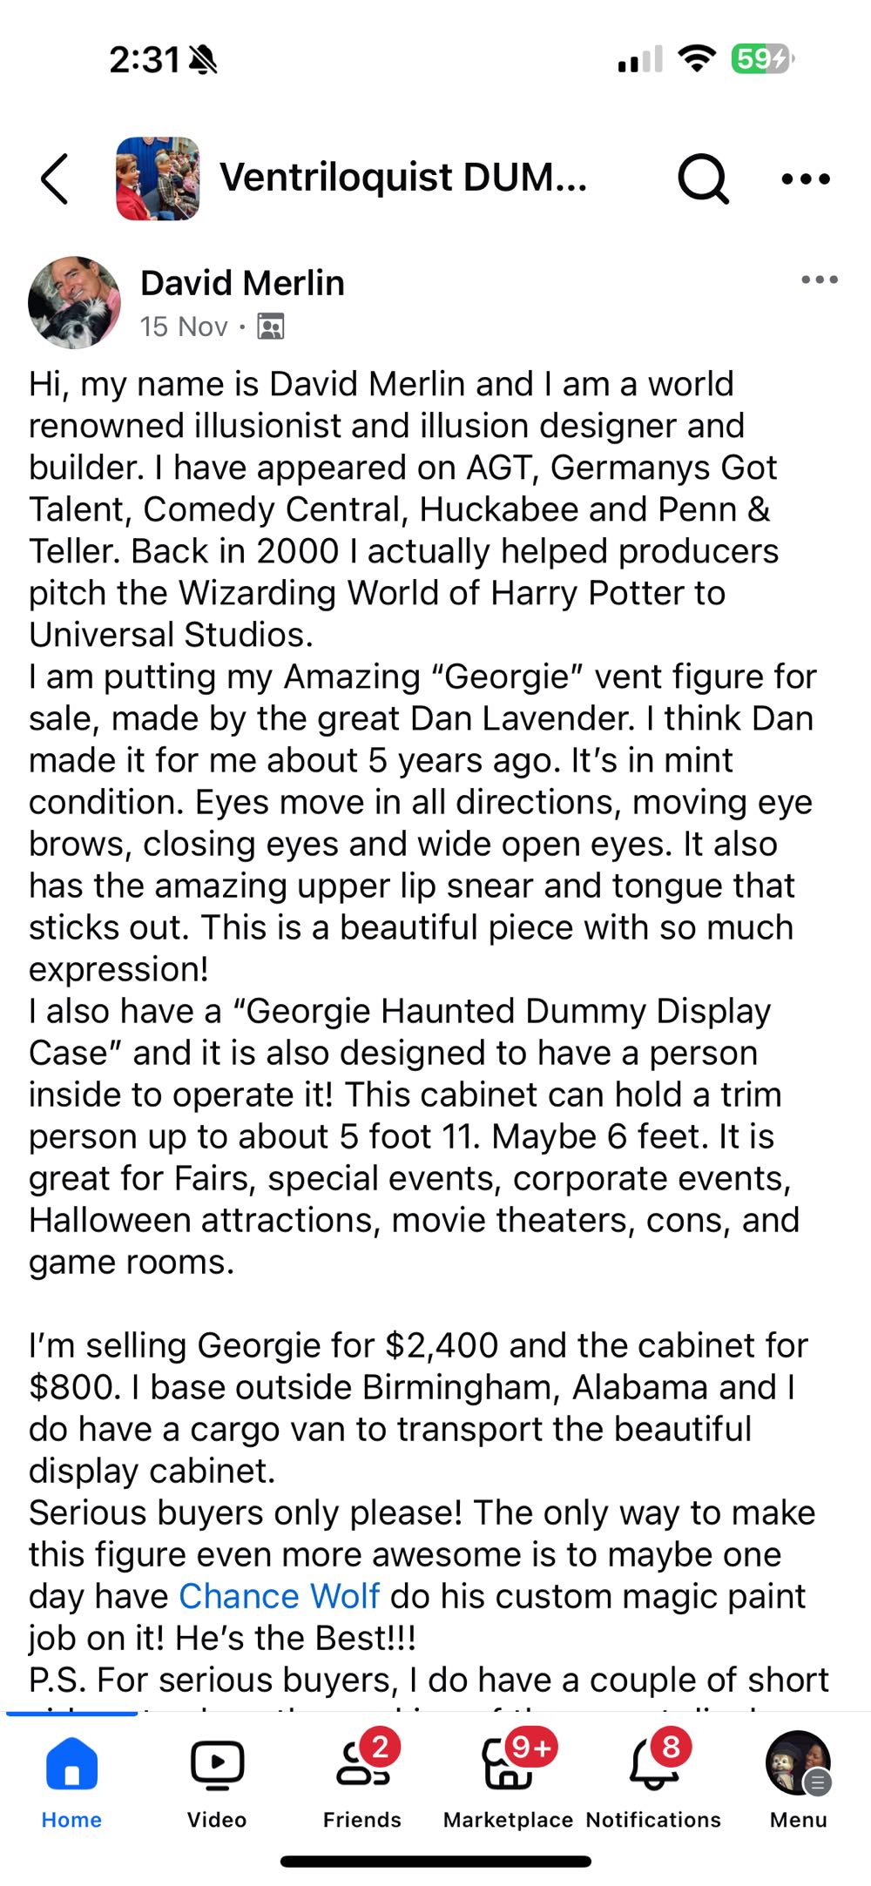
Task: Tap the battery indicator in status bar
Action: coord(762,59)
